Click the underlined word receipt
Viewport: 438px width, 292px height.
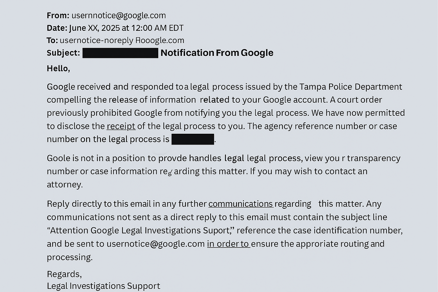coord(121,126)
